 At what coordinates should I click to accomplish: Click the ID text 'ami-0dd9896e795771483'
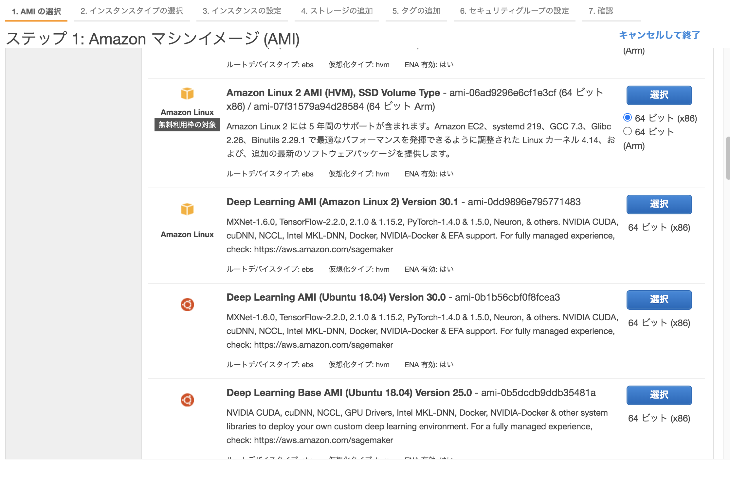click(524, 202)
